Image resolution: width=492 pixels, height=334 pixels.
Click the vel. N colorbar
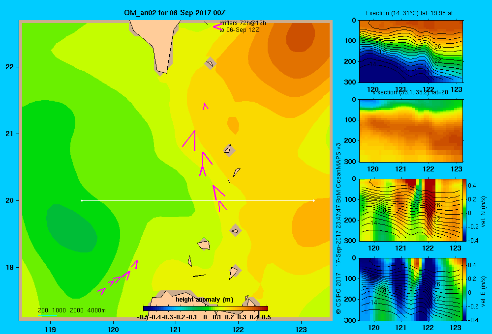[465, 210]
